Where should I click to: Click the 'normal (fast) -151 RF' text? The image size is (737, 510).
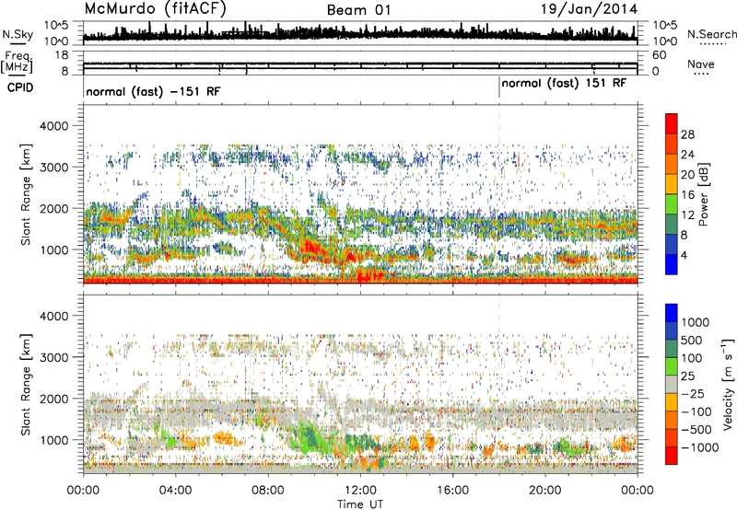pyautogui.click(x=153, y=91)
